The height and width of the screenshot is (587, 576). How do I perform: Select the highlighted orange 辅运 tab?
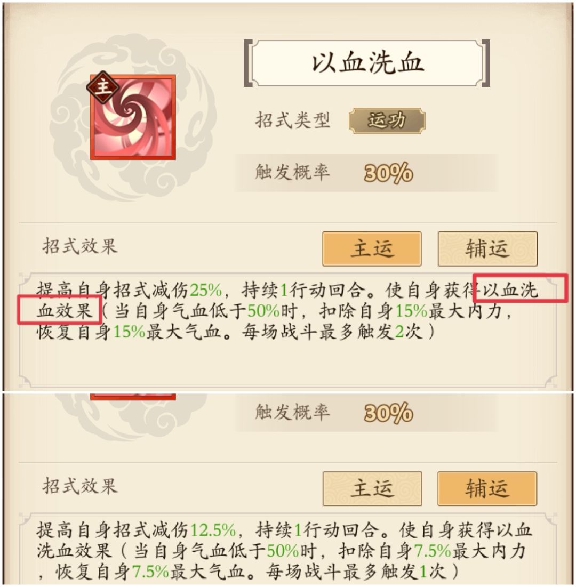[x=487, y=488]
